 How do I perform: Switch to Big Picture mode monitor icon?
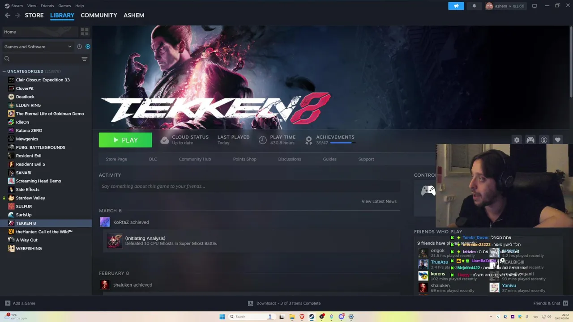[x=535, y=6]
